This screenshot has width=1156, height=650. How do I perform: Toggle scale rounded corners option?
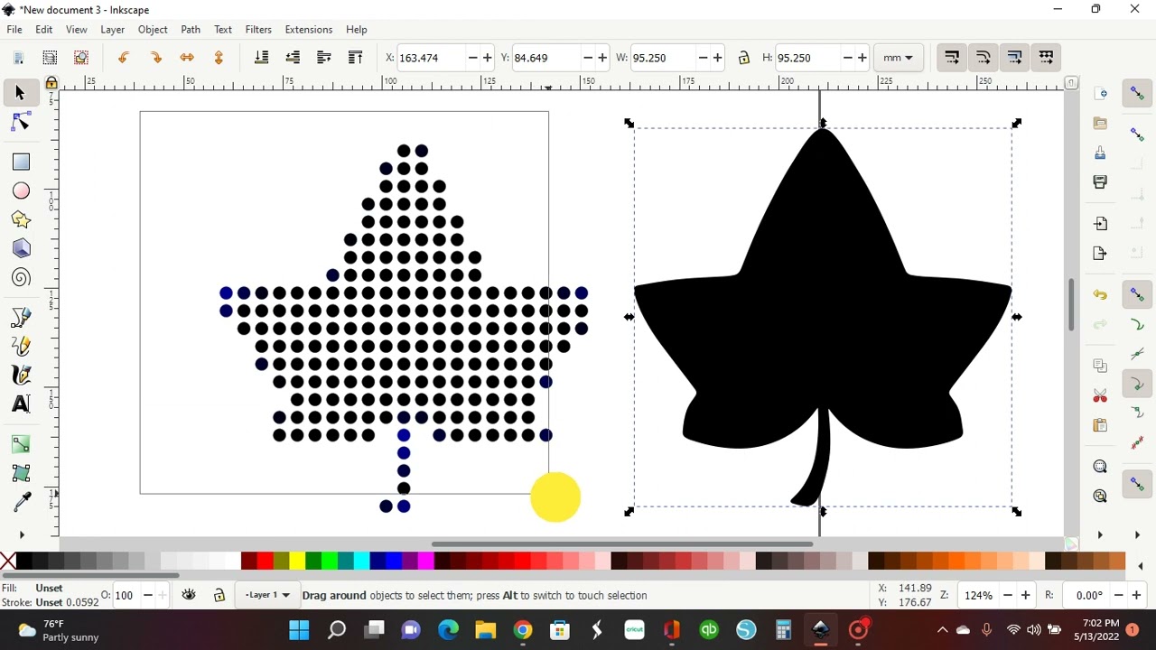984,58
